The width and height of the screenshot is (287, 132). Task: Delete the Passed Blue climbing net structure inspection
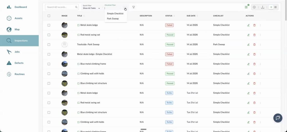pyautogui.click(x=254, y=83)
